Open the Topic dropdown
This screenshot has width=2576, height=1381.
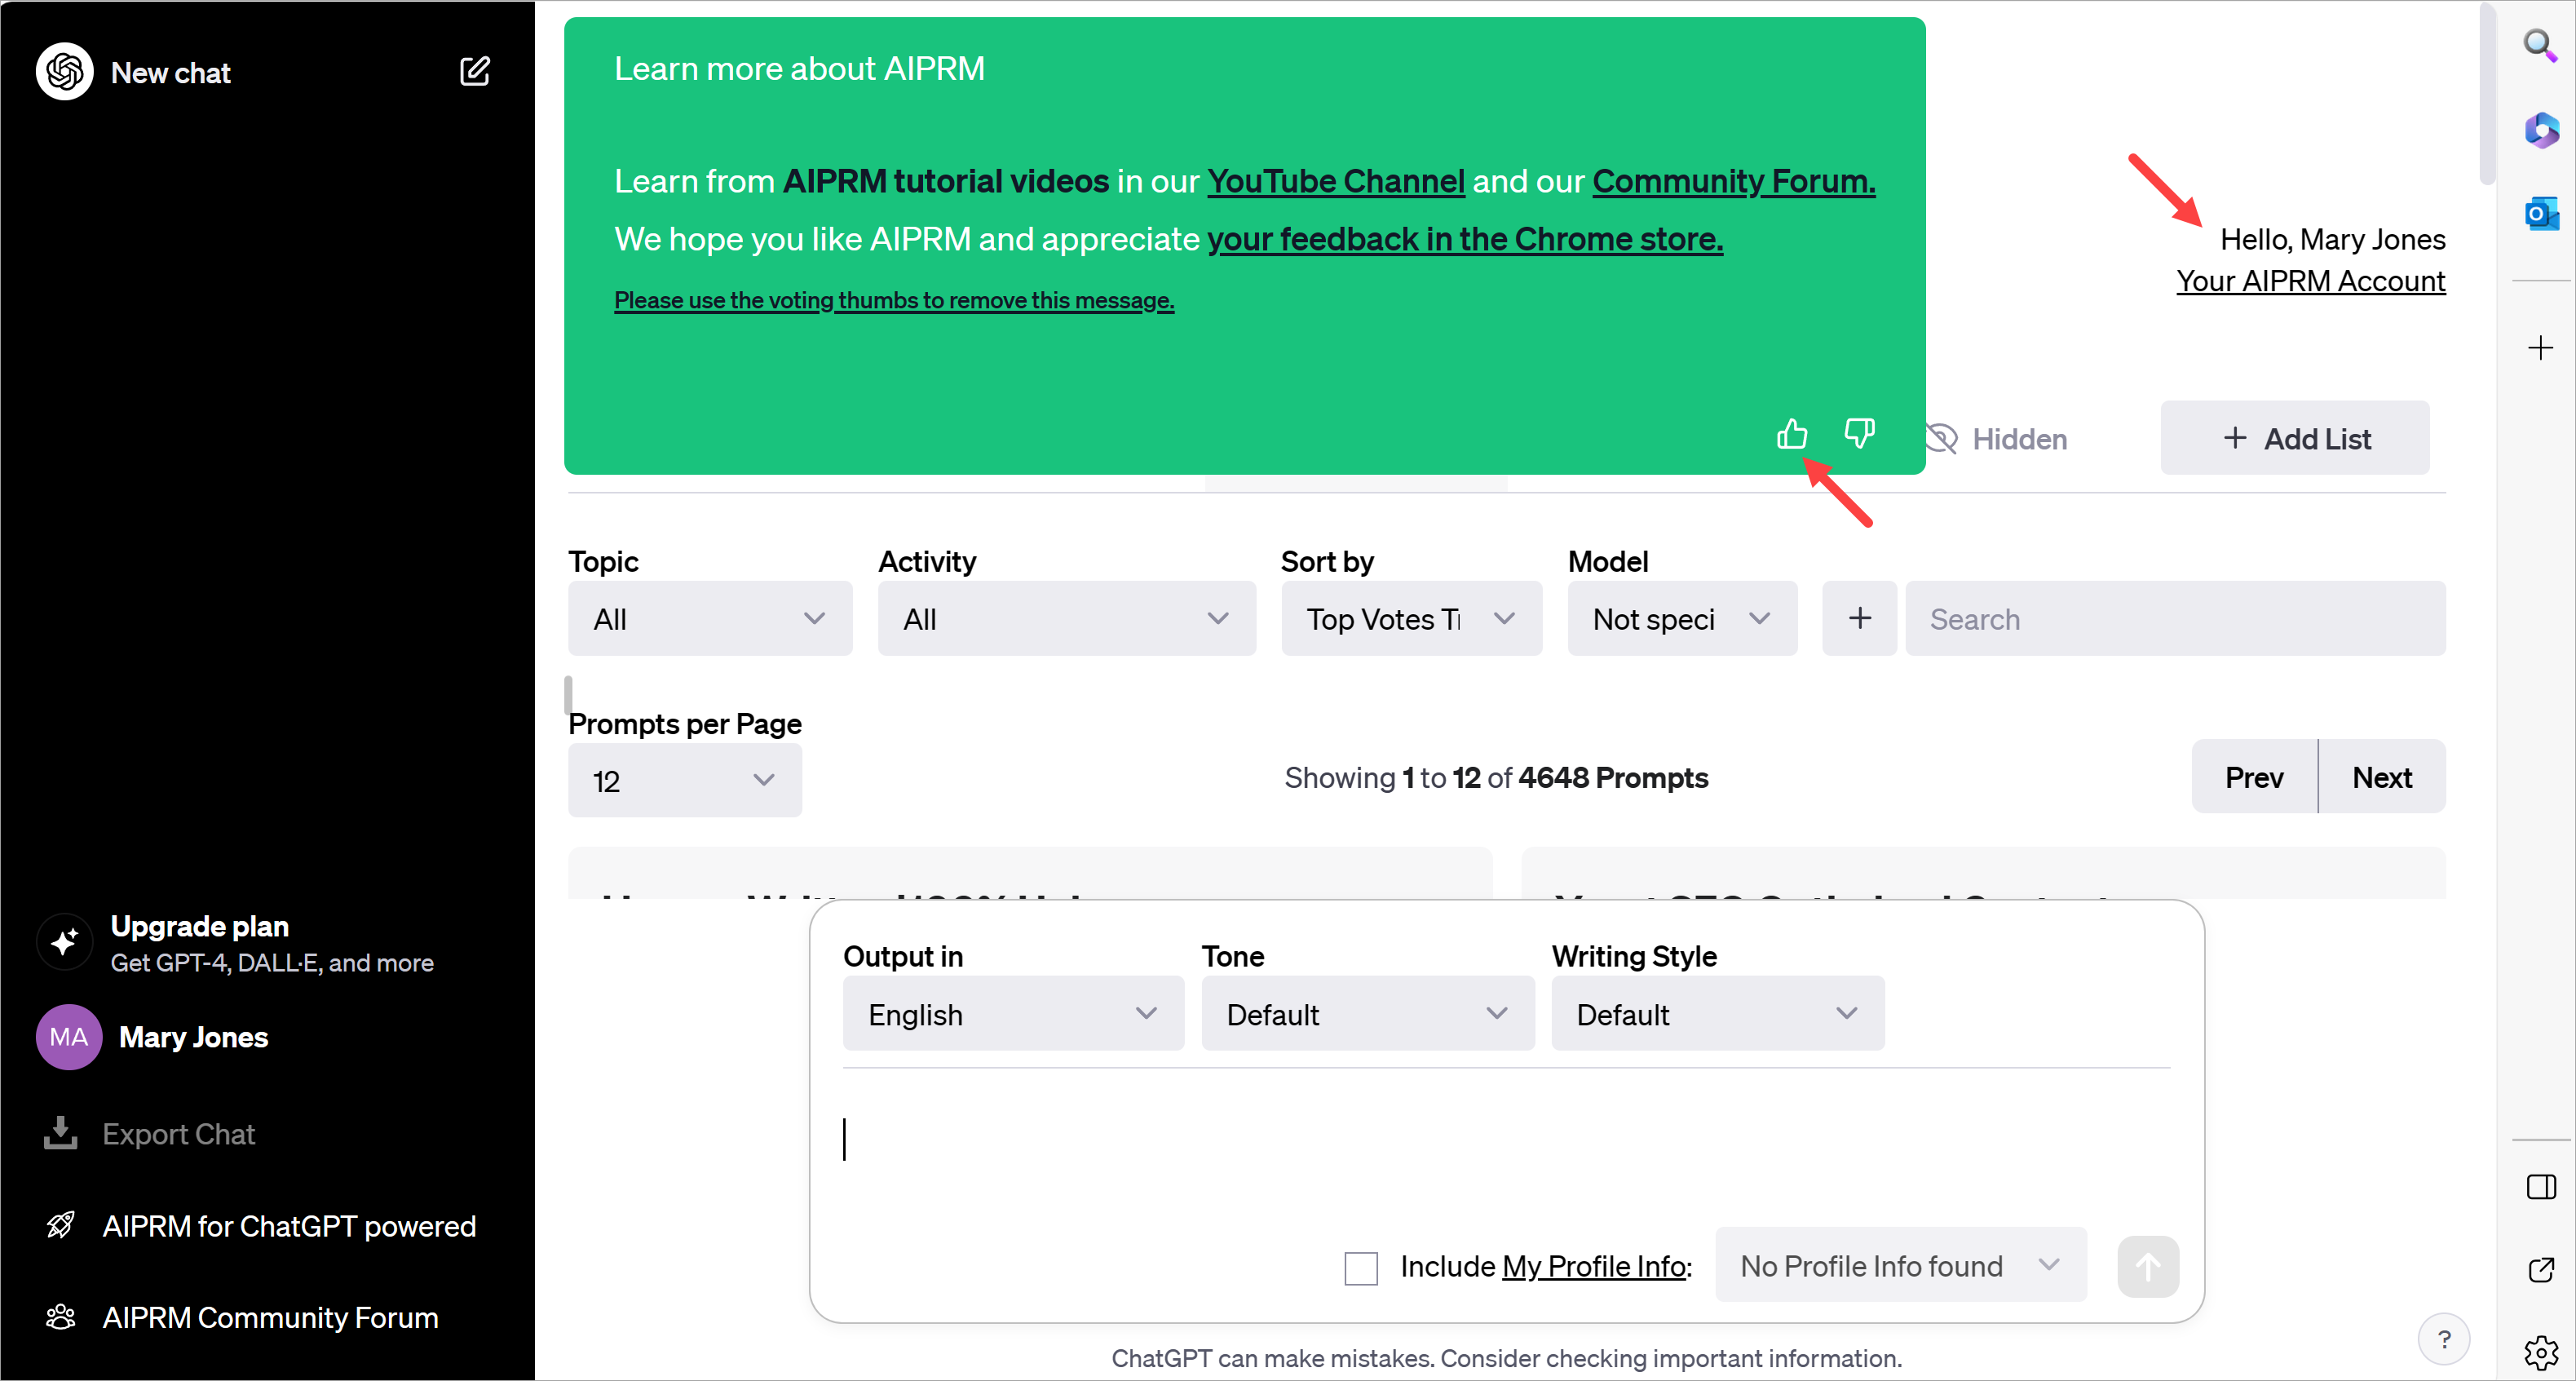click(709, 618)
